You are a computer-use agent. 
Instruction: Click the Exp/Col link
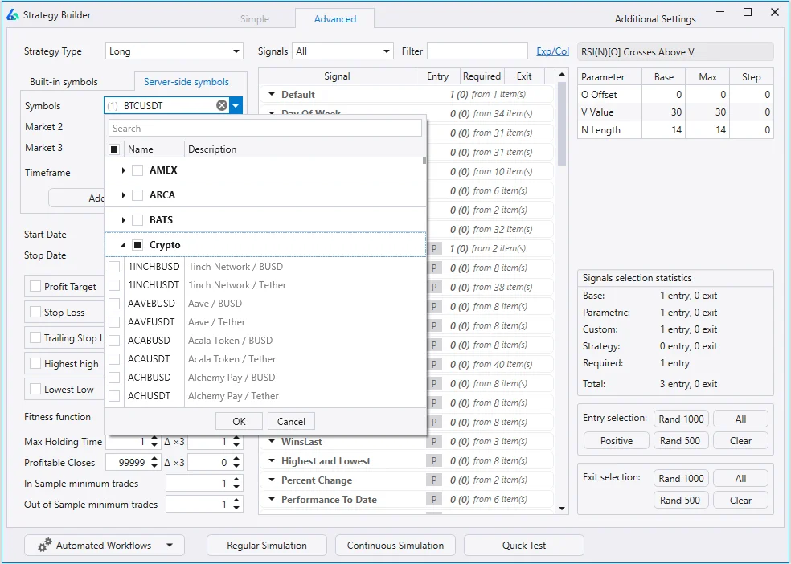pos(552,51)
